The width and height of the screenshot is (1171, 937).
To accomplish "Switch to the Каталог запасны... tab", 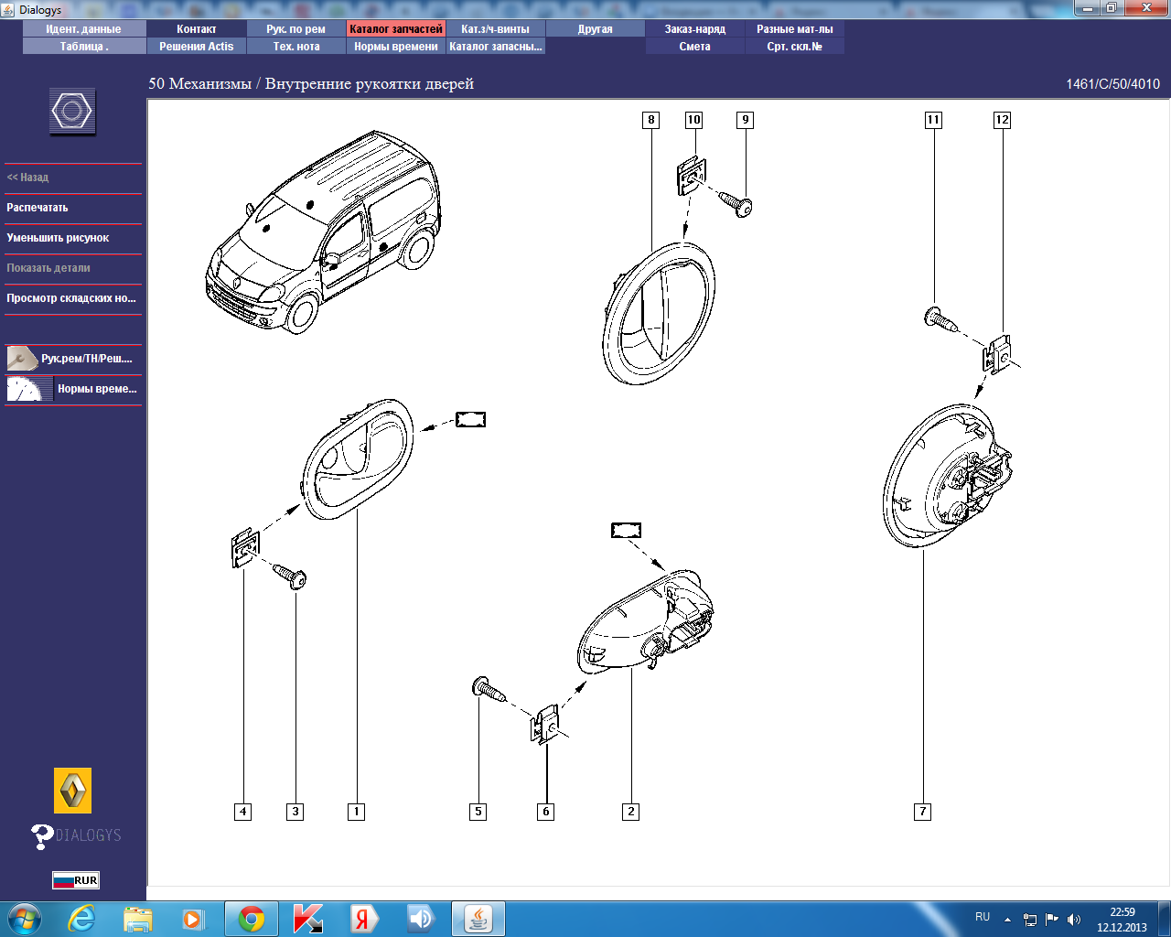I will [496, 47].
